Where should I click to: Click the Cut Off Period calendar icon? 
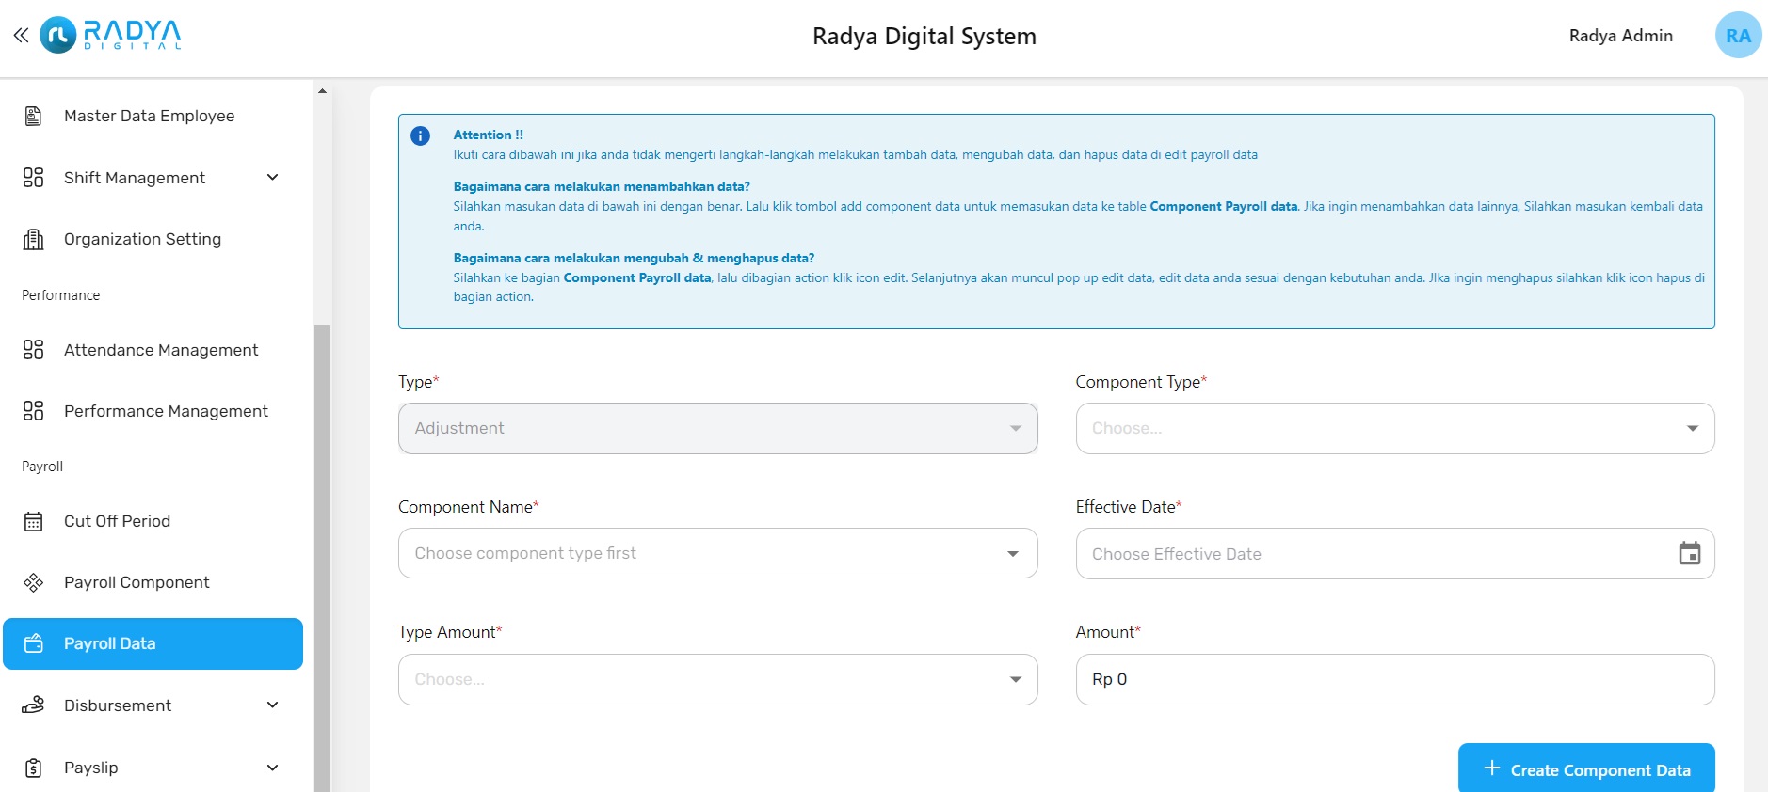tap(33, 521)
